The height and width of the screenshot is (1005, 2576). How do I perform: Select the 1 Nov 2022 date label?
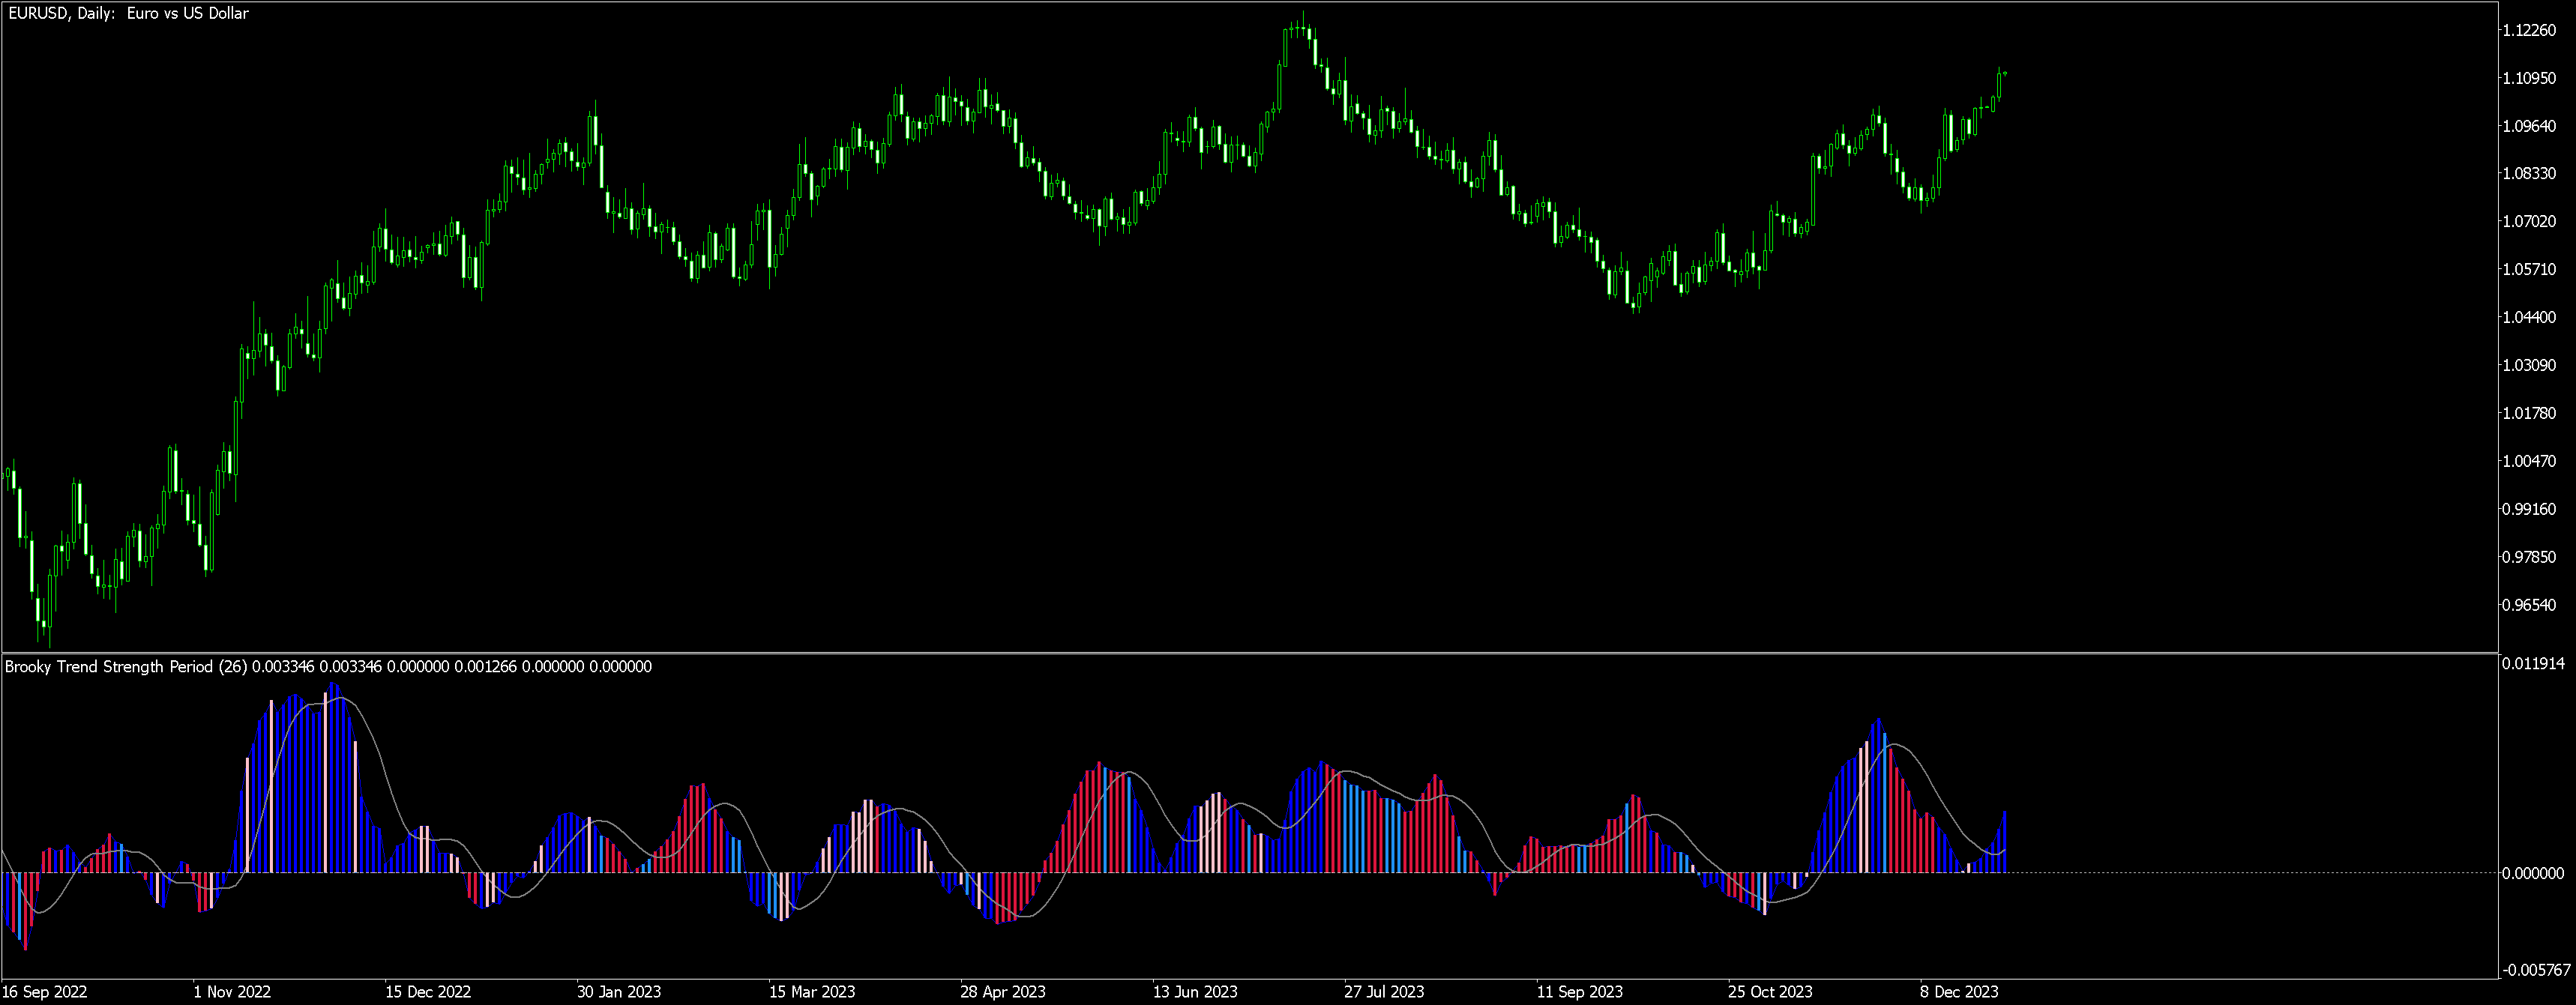[x=232, y=992]
